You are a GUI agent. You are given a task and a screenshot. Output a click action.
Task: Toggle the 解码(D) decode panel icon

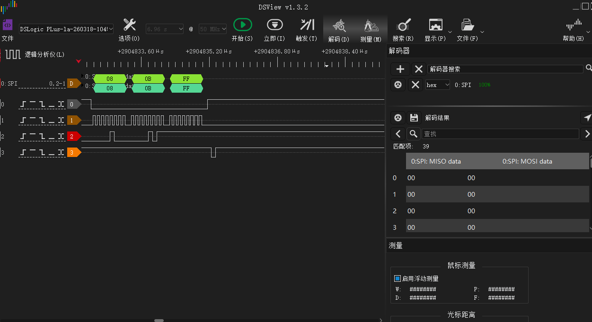point(339,26)
